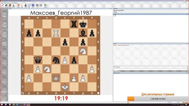Select the black queen on b4

point(38,60)
